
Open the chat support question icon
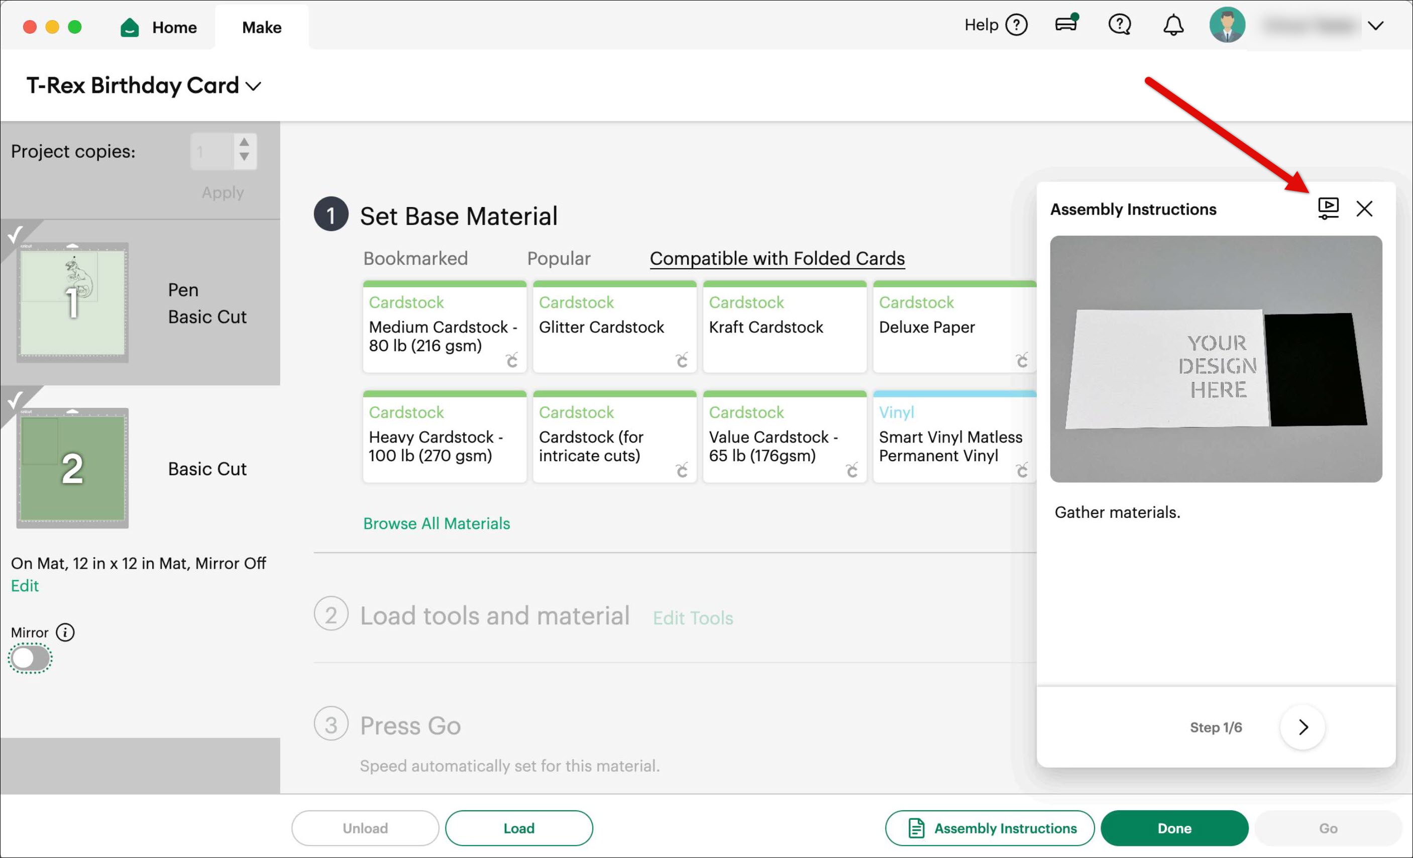click(x=1119, y=25)
